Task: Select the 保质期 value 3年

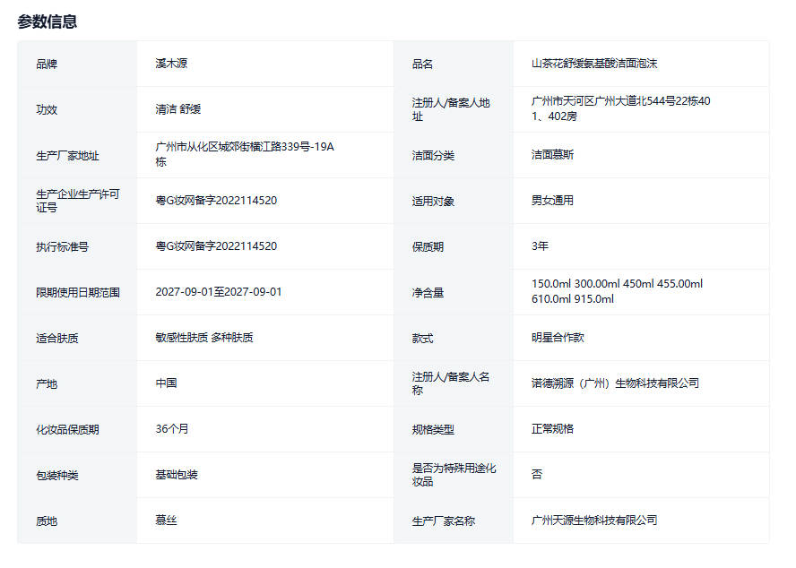Action: [x=540, y=246]
